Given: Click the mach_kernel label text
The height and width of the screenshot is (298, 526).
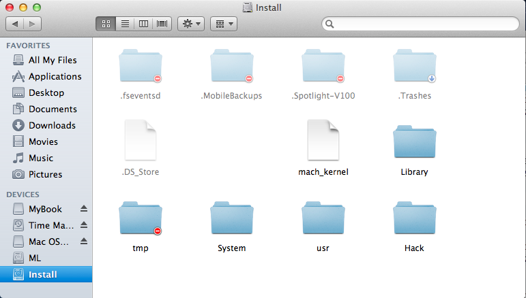Looking at the screenshot, I should point(323,172).
